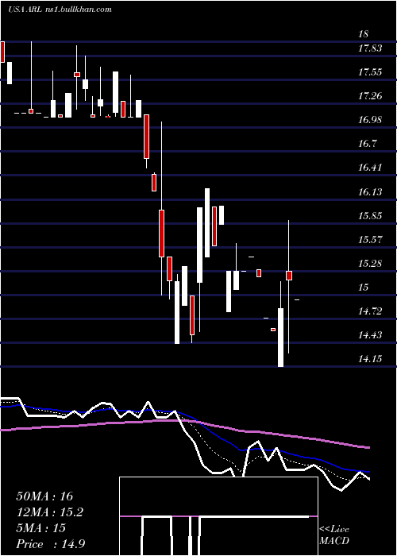Click the 15 price axis label
Viewport: 397px width, 556px height.
pos(363,288)
